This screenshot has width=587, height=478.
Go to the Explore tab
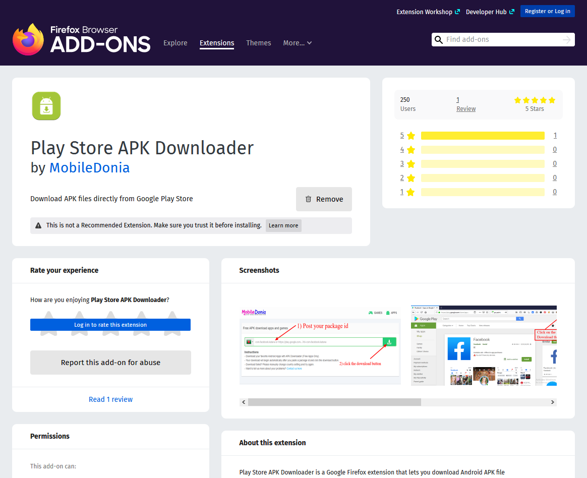[175, 43]
